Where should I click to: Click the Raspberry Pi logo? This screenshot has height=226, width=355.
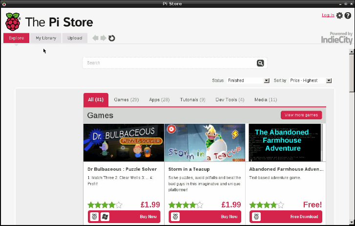click(13, 22)
